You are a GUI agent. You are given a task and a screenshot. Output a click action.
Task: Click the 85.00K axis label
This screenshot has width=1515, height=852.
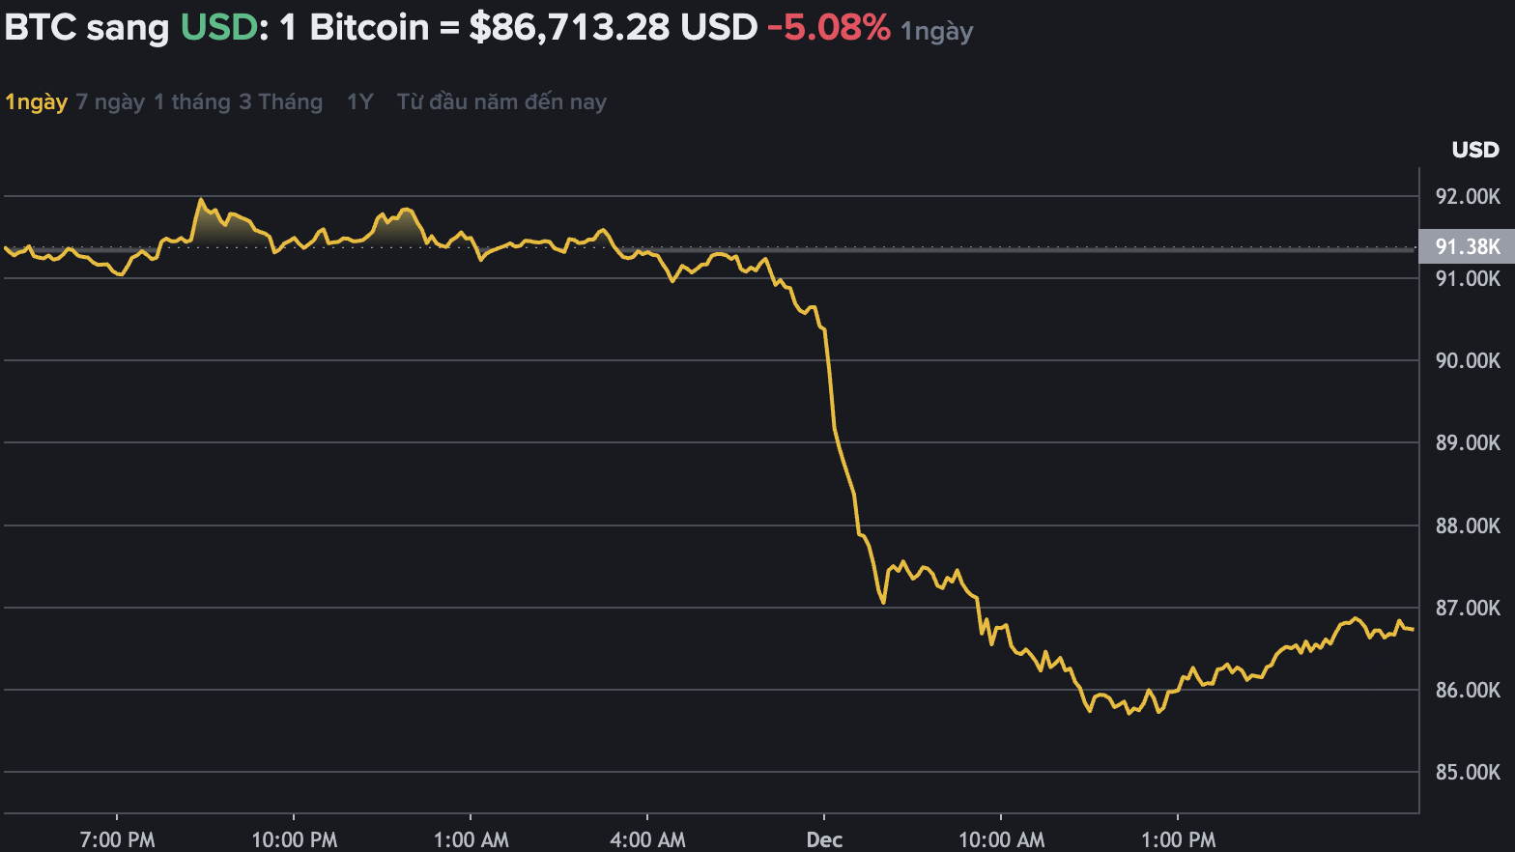[x=1471, y=772]
